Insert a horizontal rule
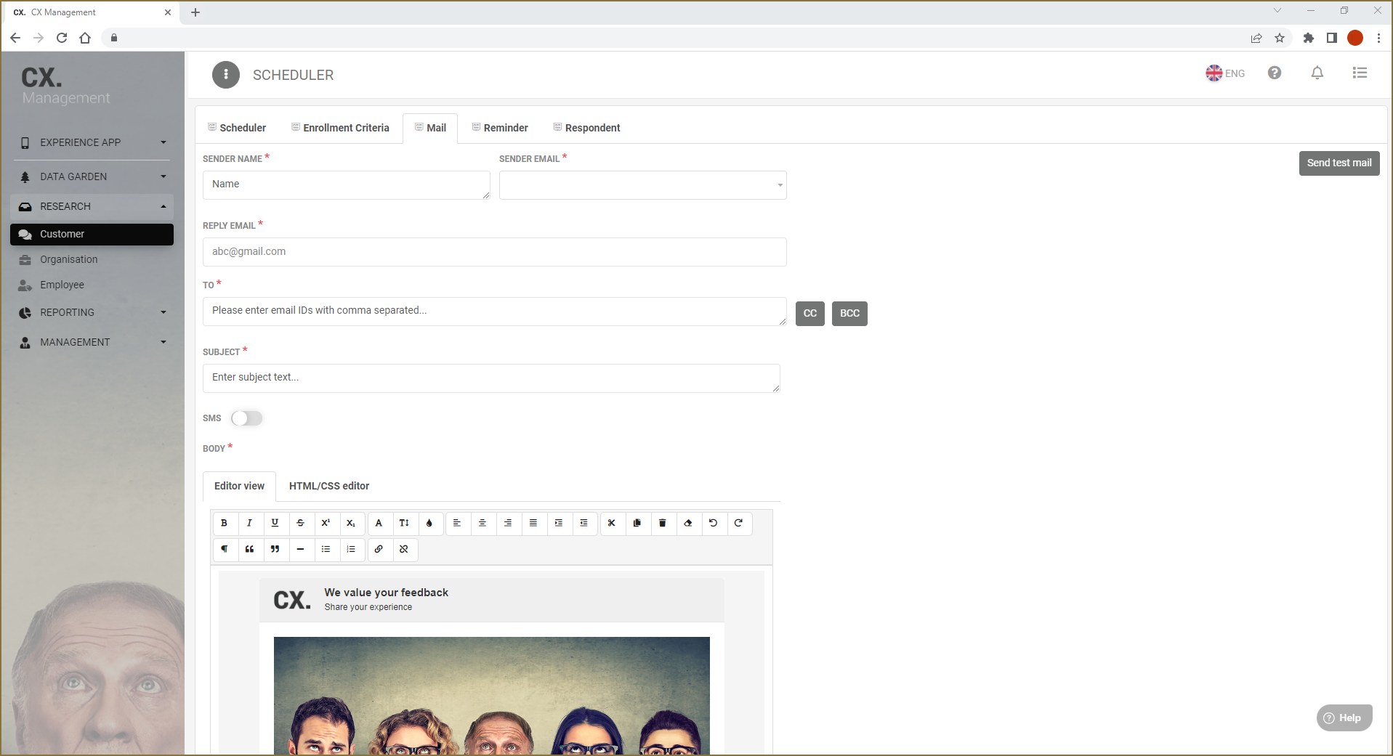Viewport: 1393px width, 756px height. click(300, 549)
